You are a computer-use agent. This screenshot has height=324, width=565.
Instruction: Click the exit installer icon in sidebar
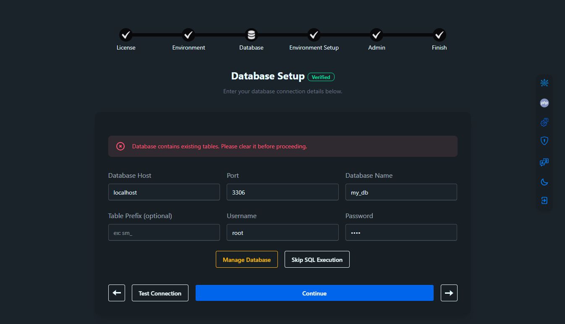click(544, 200)
